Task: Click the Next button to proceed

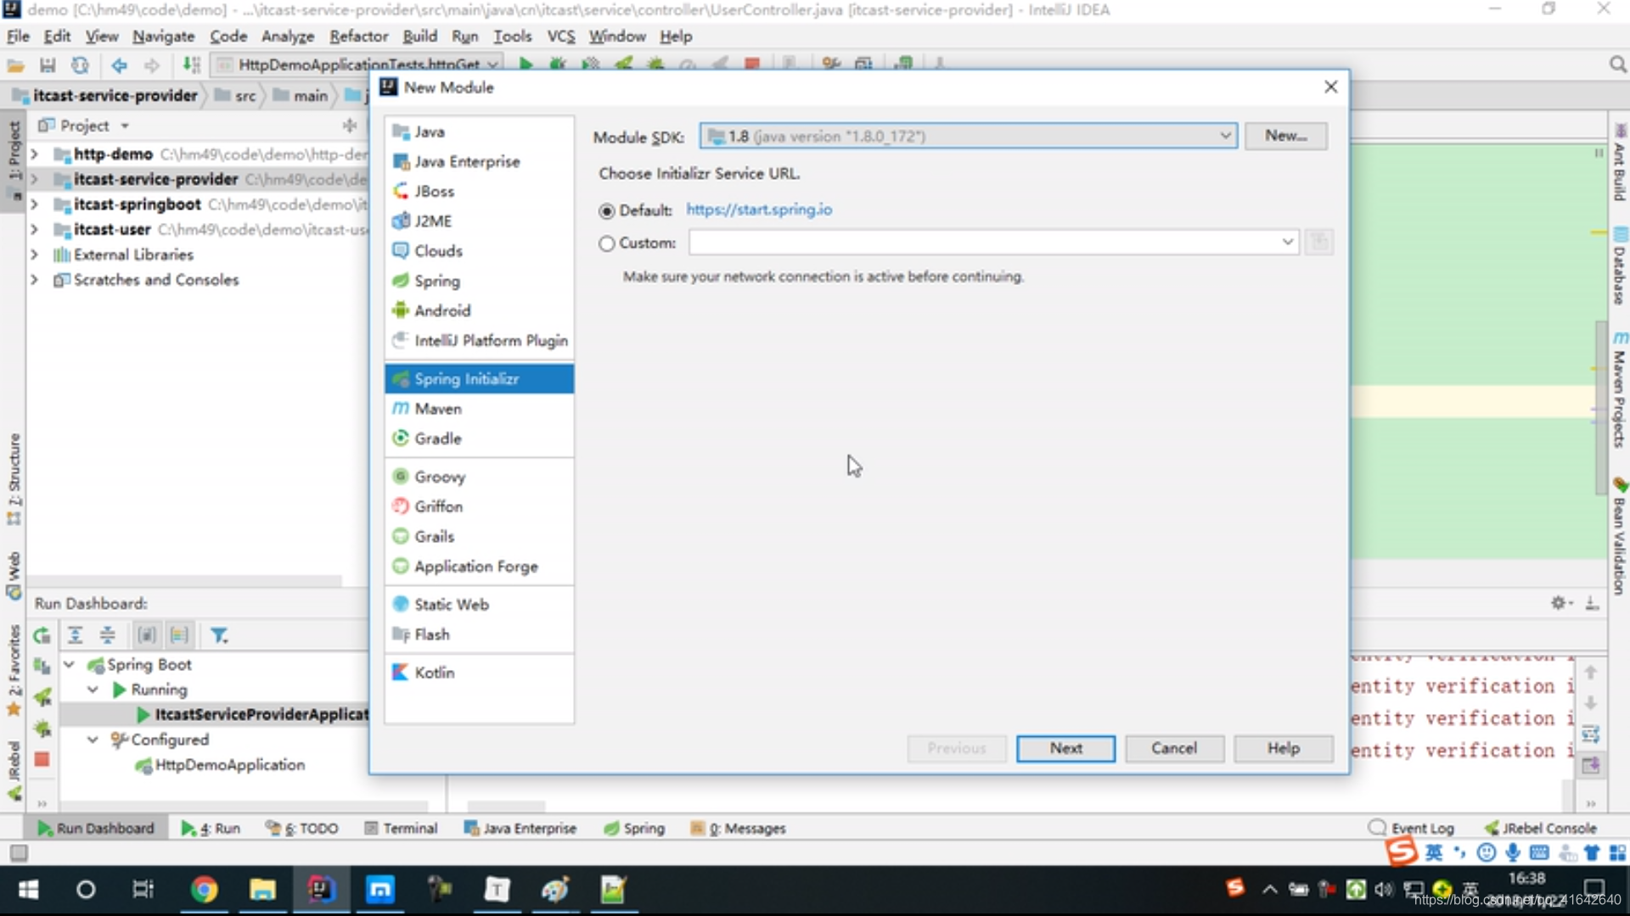Action: [1065, 747]
